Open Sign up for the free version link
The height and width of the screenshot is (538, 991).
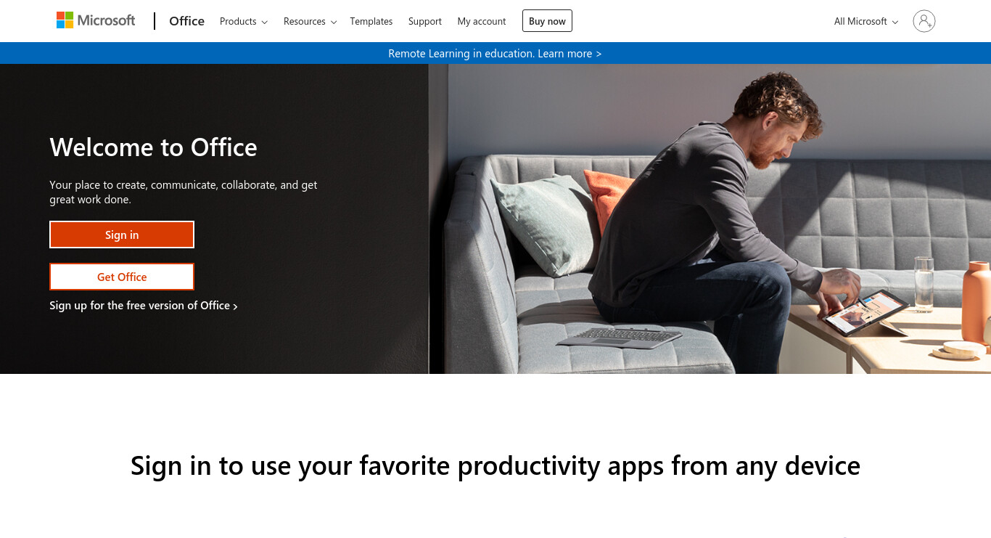point(144,306)
